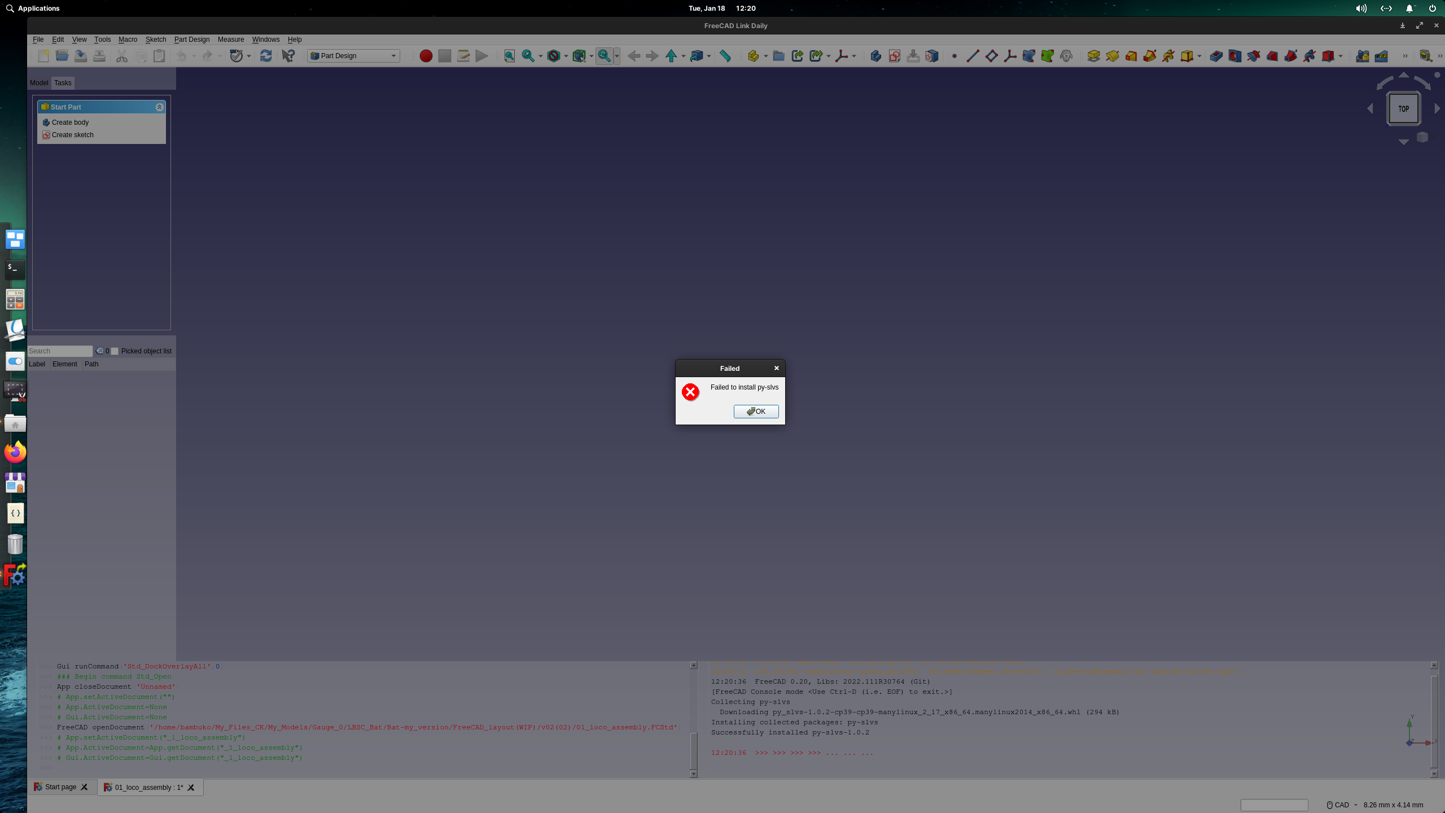Click inside the Search field above Label column
Viewport: 1445px width, 813px height.
click(x=60, y=351)
